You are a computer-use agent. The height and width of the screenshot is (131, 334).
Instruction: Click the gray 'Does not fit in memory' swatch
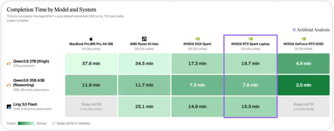click(x=54, y=123)
